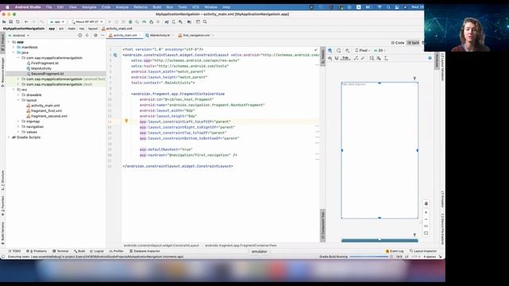Hide the Project panel with minus icon
Screen dimensions: 509x286
103,35
